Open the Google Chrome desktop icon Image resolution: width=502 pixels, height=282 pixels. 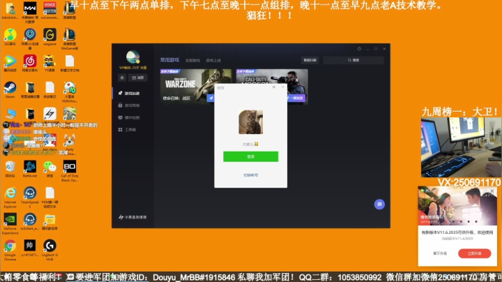tap(10, 250)
